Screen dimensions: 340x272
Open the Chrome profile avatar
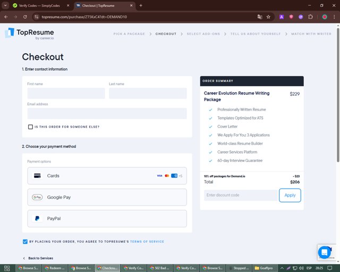point(325,17)
